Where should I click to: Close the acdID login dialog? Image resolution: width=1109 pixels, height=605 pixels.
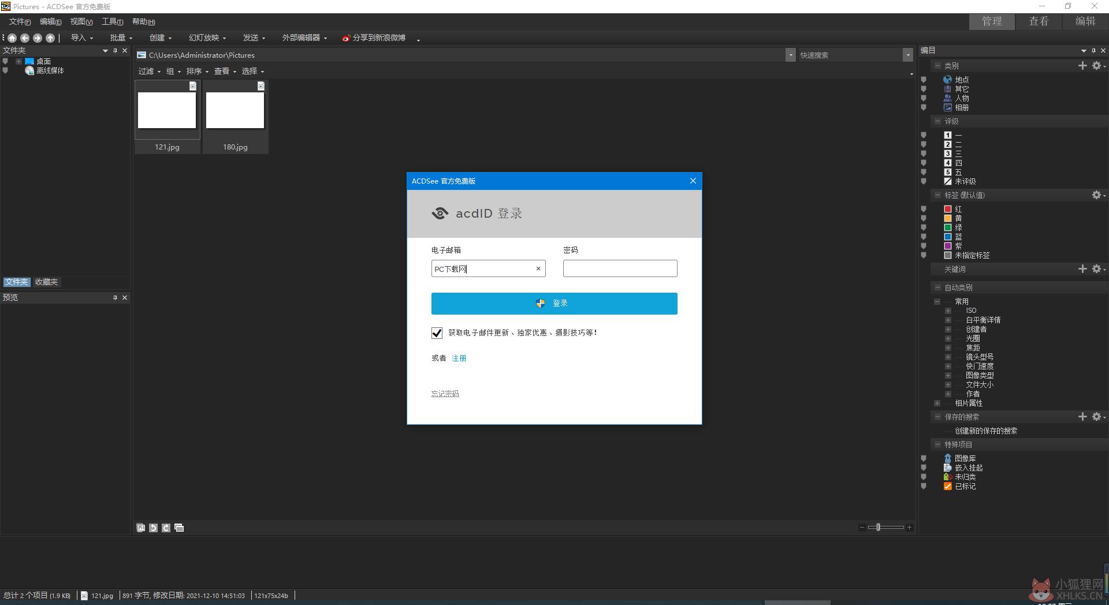tap(693, 181)
